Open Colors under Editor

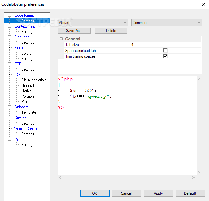pyautogui.click(x=26, y=53)
